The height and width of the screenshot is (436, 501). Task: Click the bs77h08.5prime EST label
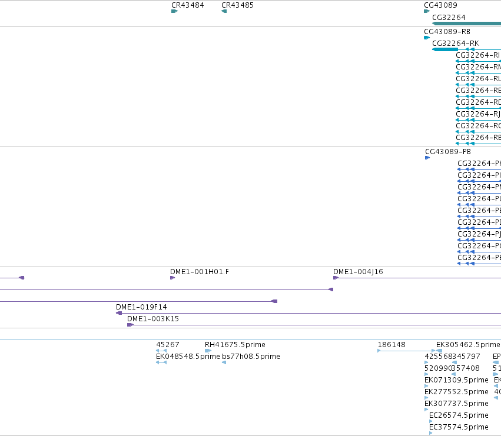[x=251, y=357]
